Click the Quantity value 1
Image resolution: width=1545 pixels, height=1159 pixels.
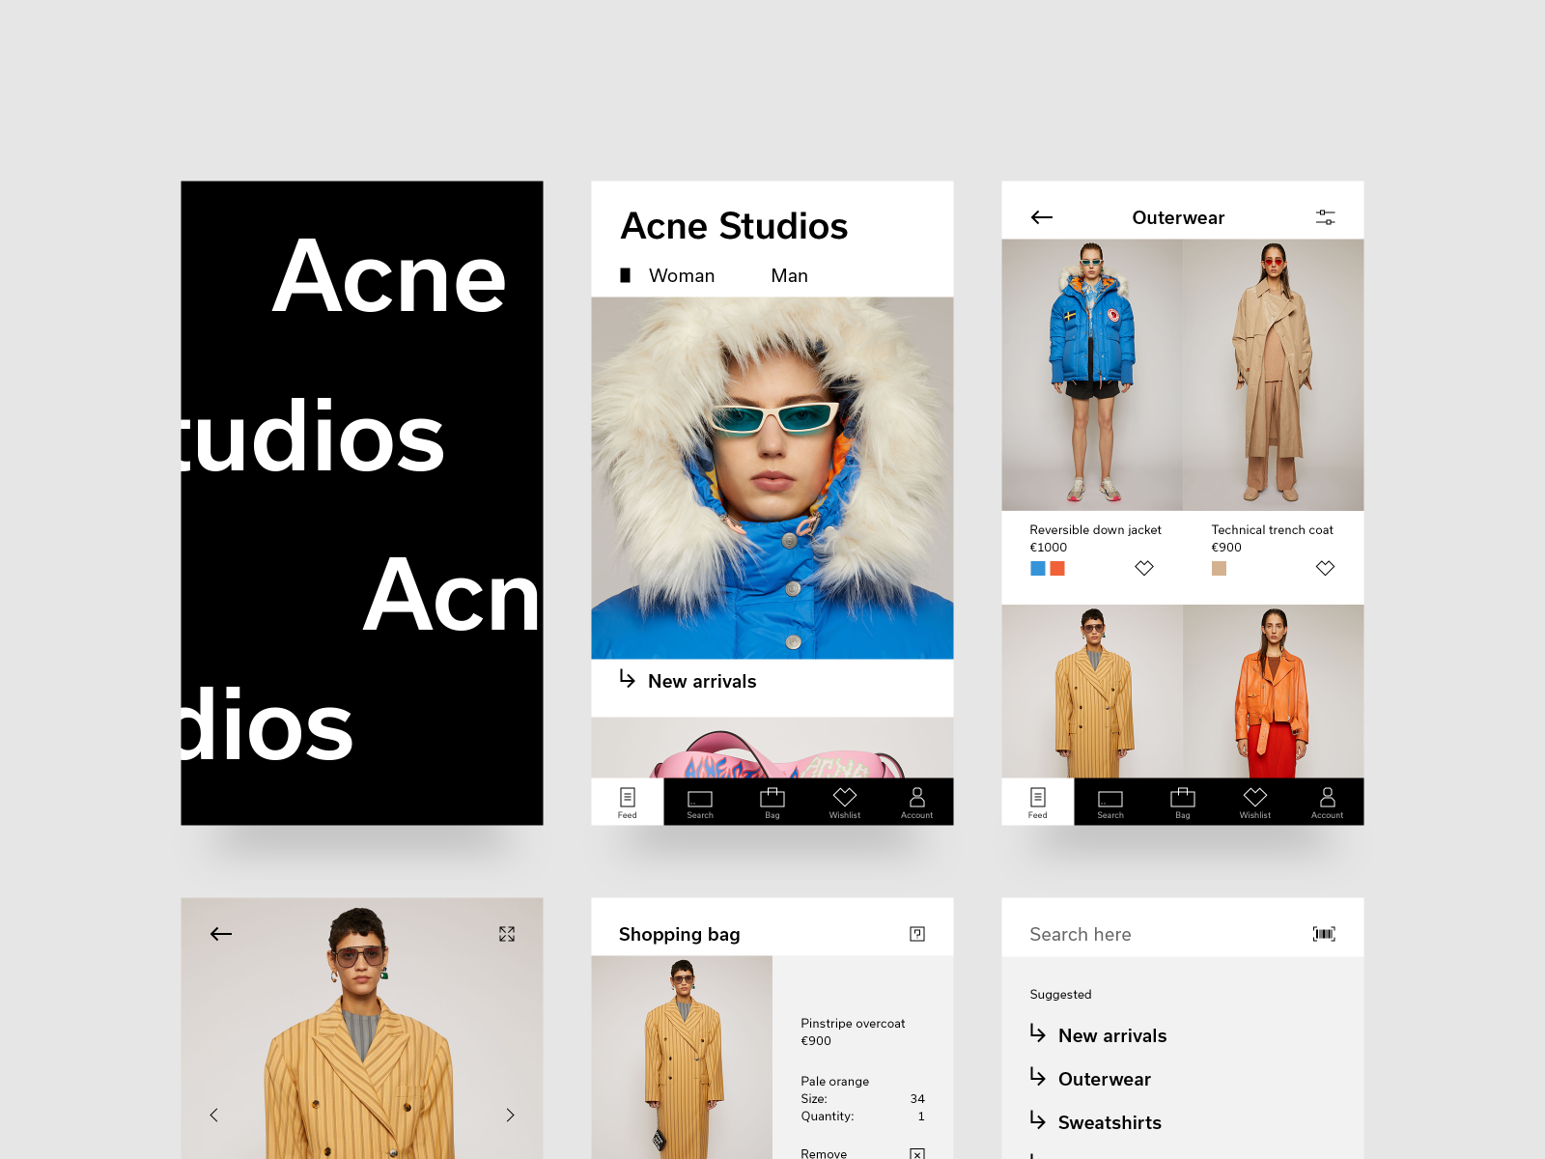(x=921, y=1117)
